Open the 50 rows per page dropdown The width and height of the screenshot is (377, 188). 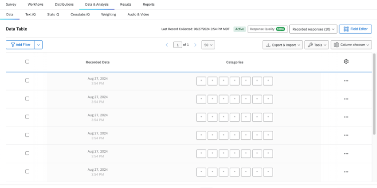pos(208,45)
